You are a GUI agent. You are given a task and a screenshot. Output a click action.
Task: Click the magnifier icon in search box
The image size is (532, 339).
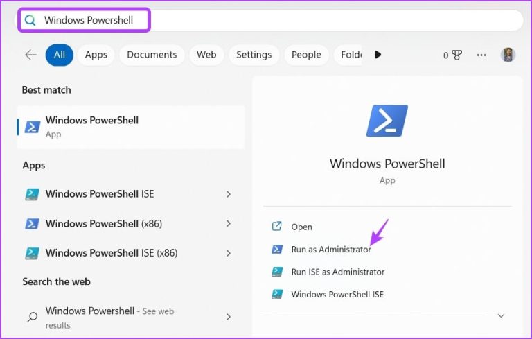[x=30, y=20]
